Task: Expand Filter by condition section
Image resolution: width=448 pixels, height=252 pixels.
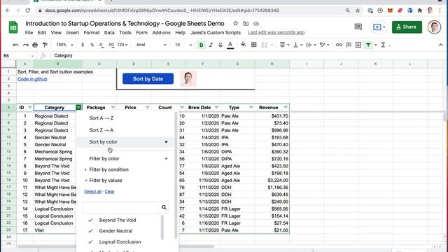Action: 106,169
